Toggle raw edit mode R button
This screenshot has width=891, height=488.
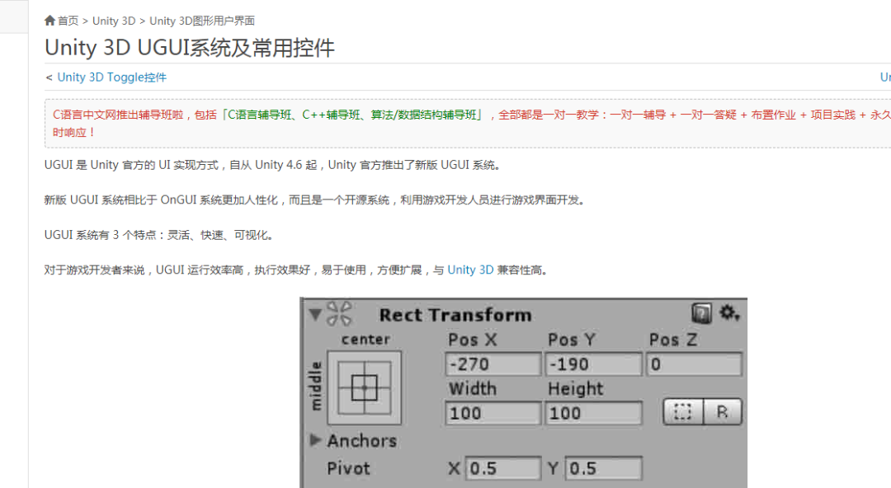tap(723, 412)
